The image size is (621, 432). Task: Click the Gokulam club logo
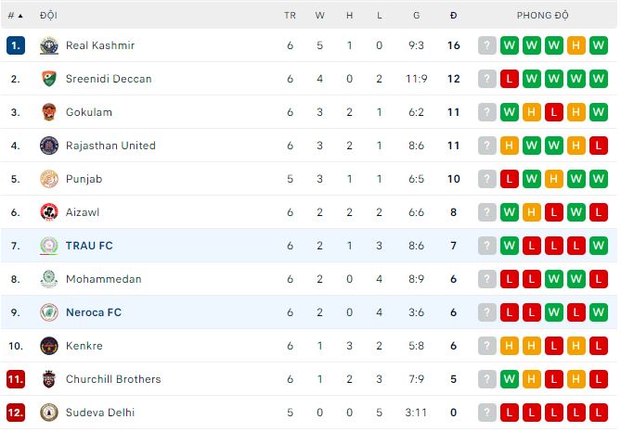tap(49, 112)
